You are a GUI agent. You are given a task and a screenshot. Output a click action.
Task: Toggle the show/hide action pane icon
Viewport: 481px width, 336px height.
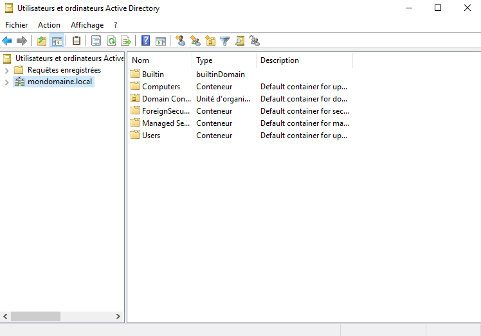tap(161, 40)
